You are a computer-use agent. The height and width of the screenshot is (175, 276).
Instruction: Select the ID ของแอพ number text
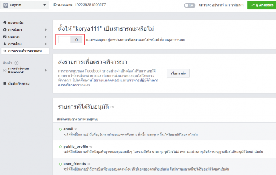click(x=90, y=5)
